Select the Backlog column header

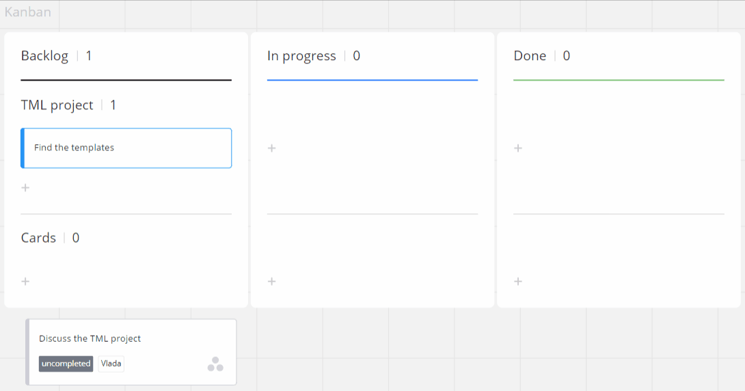[x=44, y=56]
